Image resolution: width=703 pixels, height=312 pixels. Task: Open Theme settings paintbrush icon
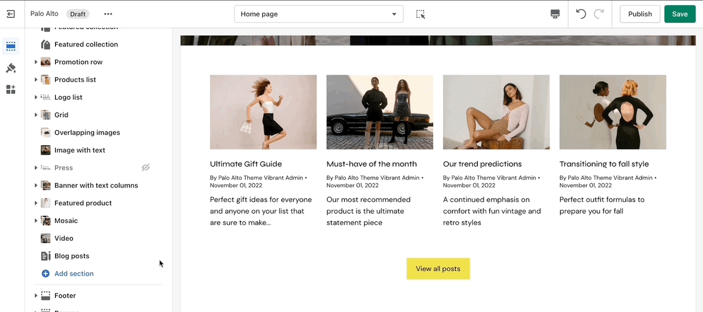click(11, 68)
